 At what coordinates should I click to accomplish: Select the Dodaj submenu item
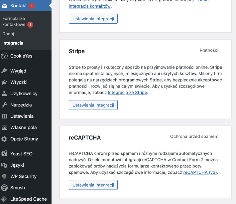[x=8, y=34]
